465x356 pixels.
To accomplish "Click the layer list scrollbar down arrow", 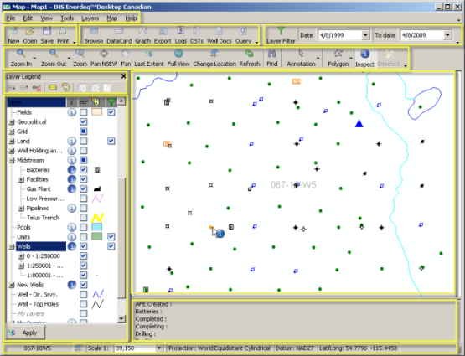I will [x=121, y=319].
